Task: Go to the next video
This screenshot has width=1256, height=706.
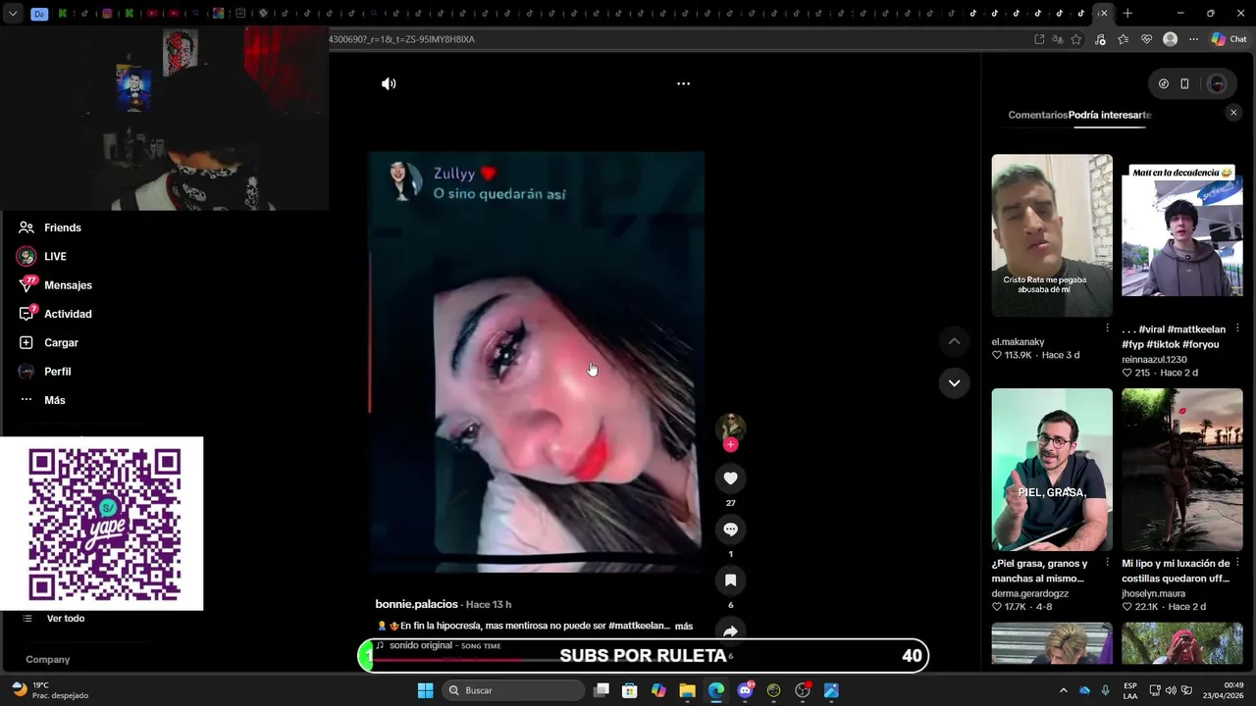Action: (954, 382)
